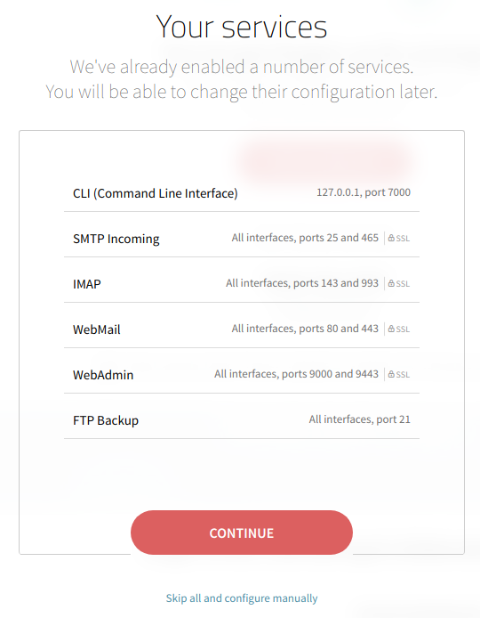
Task: Click the All interfaces, port 21 text
Action: tap(360, 419)
